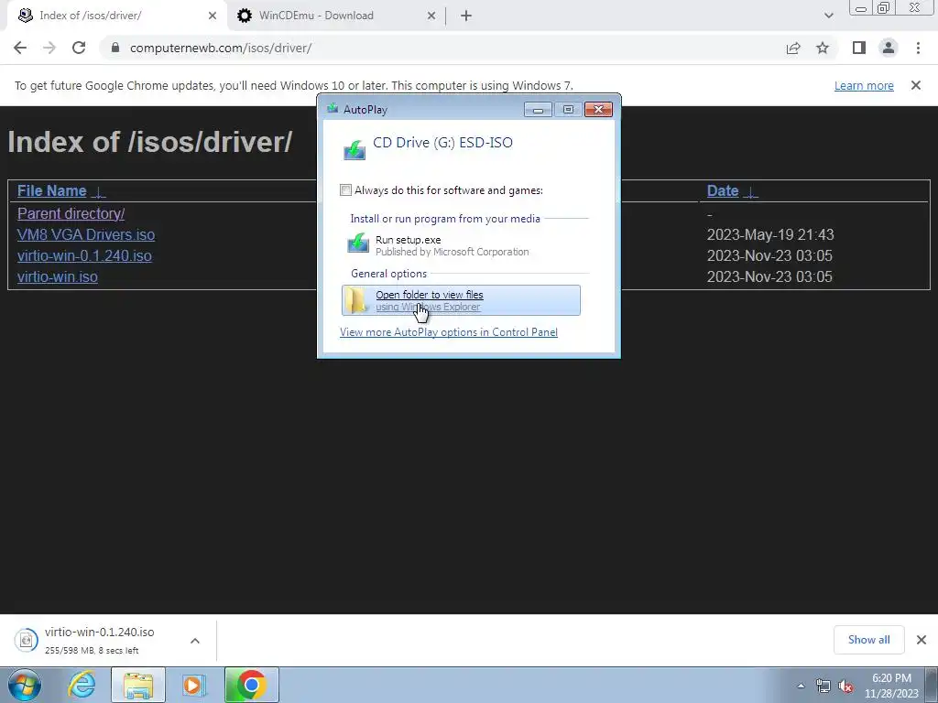The image size is (938, 703).
Task: Click the forward navigation arrow
Action: pyautogui.click(x=49, y=48)
